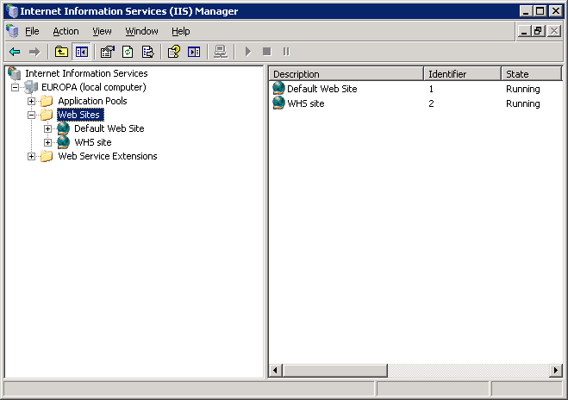Click the horizontal scrollbar thumb
This screenshot has width=568, height=400.
click(x=334, y=371)
